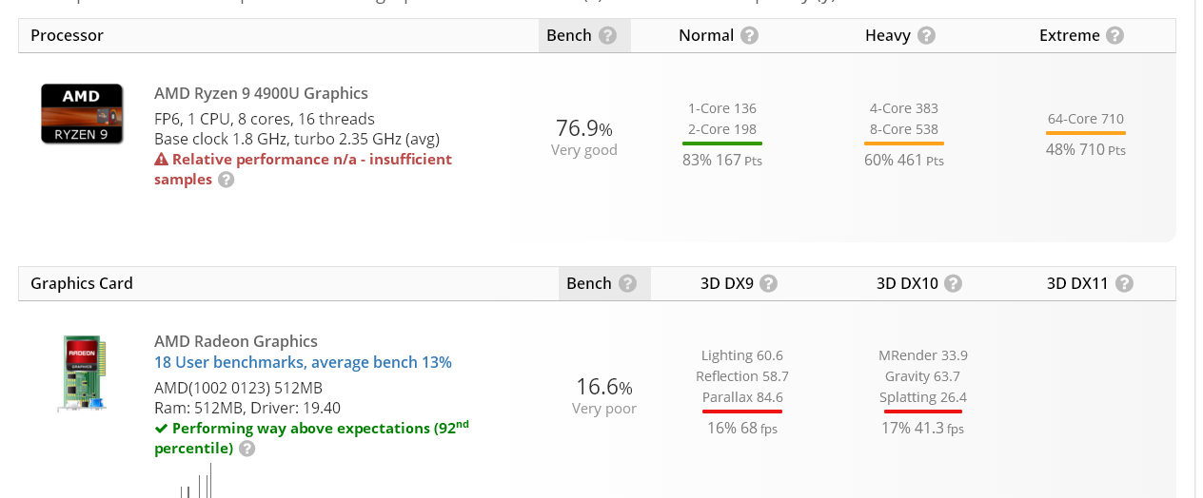
Task: Click help icon next to Processor Bench
Action: [x=607, y=35]
